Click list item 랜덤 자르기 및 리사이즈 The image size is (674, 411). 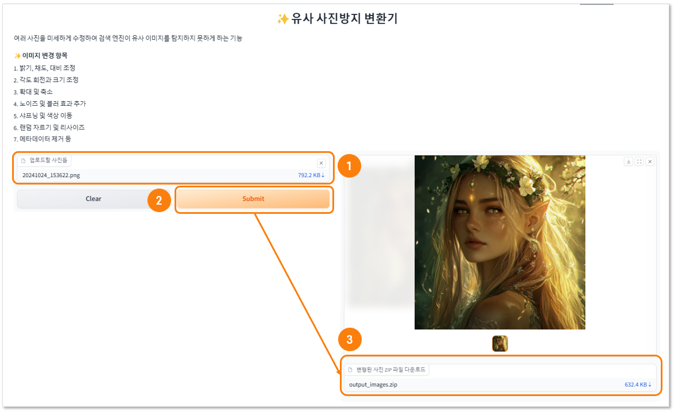coord(52,128)
